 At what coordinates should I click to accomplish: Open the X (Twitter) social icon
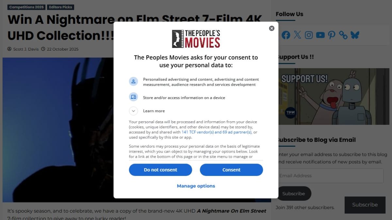pos(297,35)
